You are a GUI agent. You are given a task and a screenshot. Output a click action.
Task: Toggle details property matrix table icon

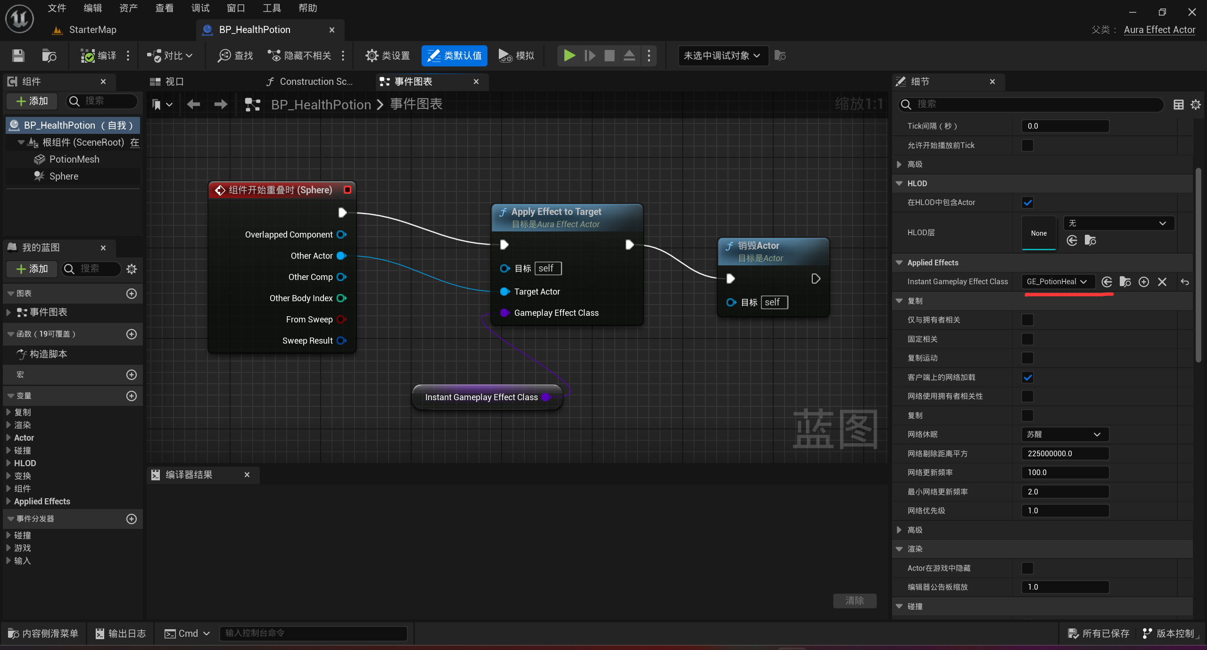coord(1178,104)
